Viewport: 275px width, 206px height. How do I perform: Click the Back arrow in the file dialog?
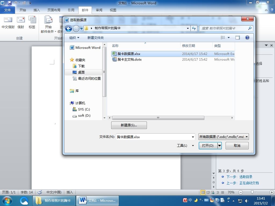pyautogui.click(x=68, y=28)
